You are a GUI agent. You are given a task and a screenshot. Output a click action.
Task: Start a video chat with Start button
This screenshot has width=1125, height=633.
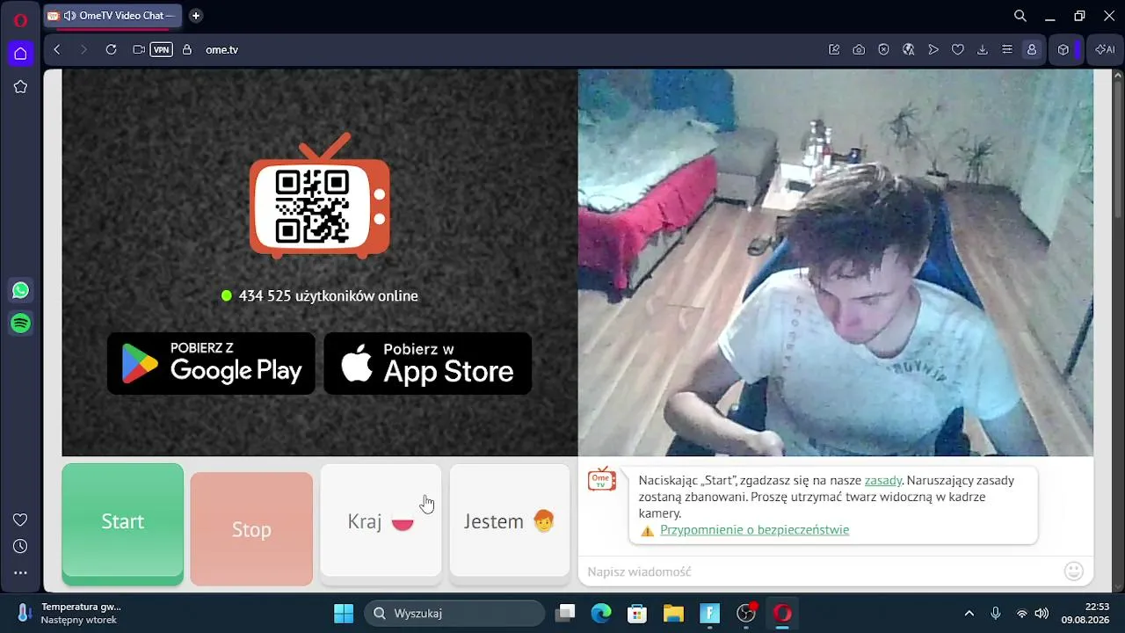122,524
